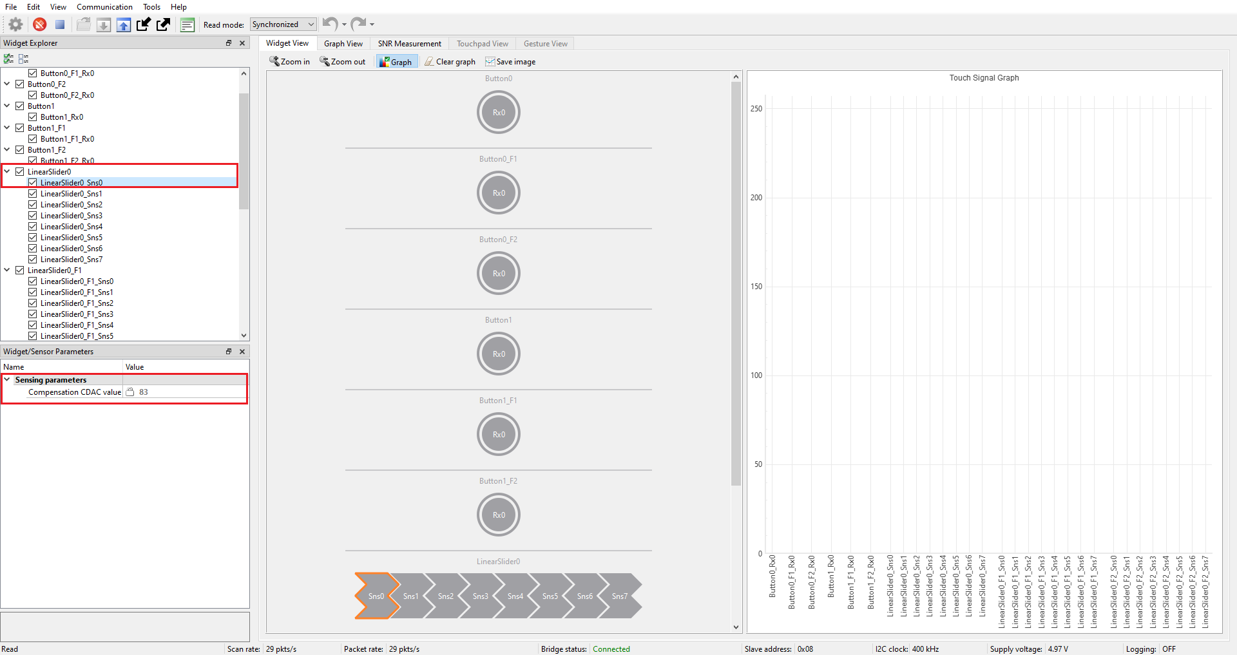Switch to the SNR Measurement tab
This screenshot has width=1237, height=655.
tap(410, 44)
